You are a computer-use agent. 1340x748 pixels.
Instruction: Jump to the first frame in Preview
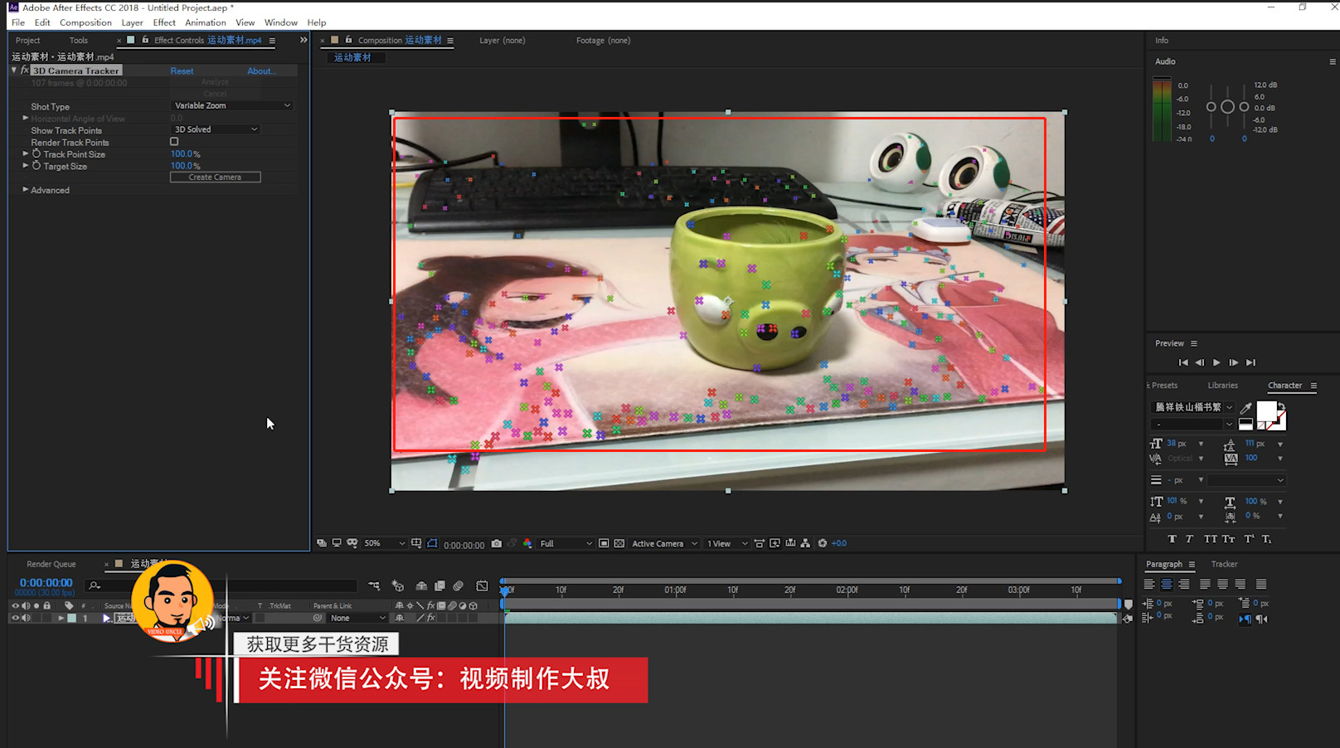[1183, 362]
